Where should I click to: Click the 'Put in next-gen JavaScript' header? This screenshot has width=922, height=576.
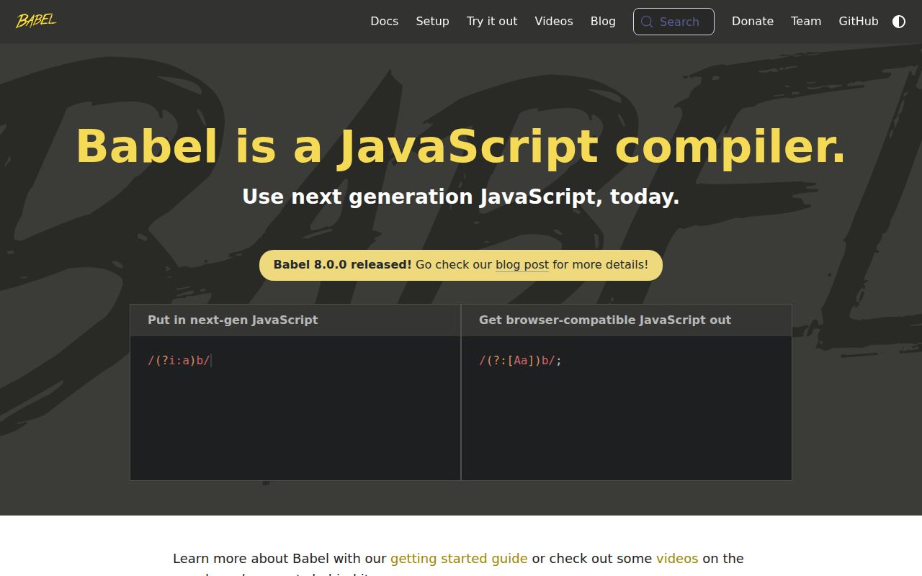pyautogui.click(x=295, y=320)
